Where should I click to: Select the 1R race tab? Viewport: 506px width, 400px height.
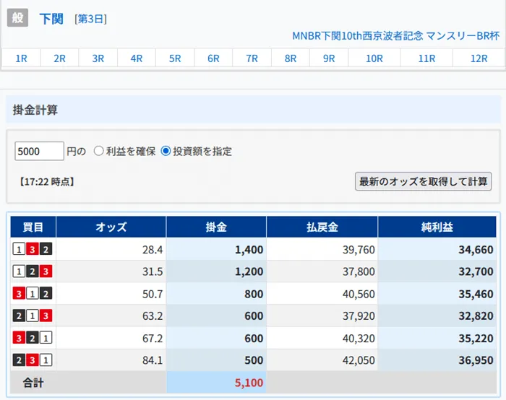tap(22, 58)
